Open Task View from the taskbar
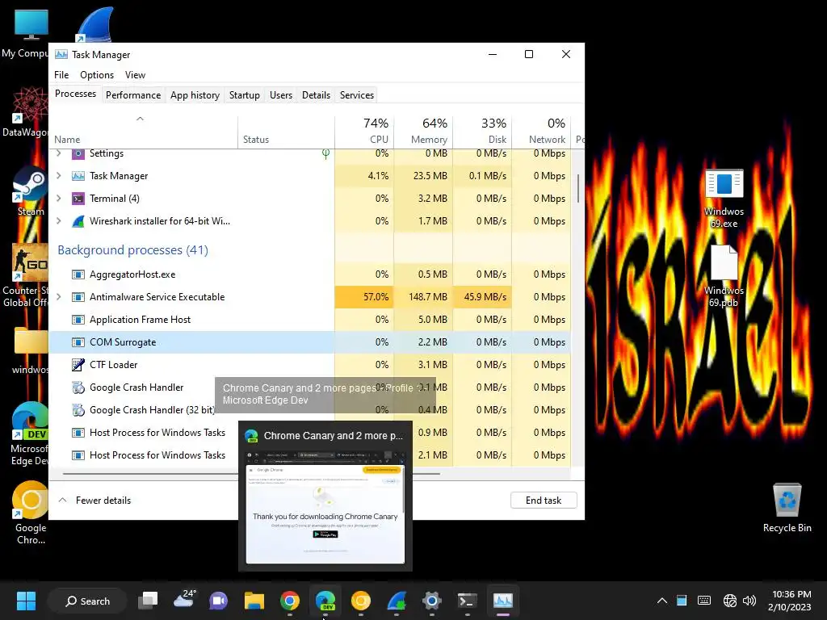 148,601
